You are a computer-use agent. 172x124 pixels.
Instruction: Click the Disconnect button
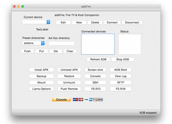click(132, 22)
